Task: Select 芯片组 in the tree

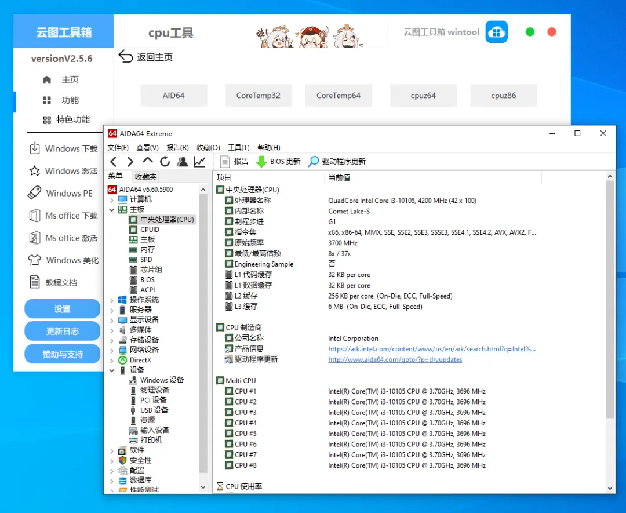Action: coord(145,270)
